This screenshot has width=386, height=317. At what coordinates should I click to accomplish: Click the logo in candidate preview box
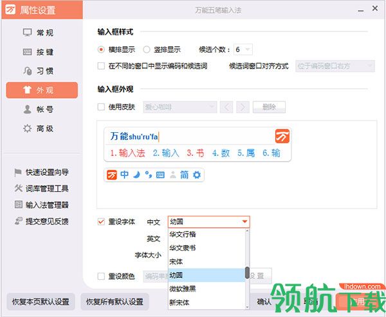282,136
